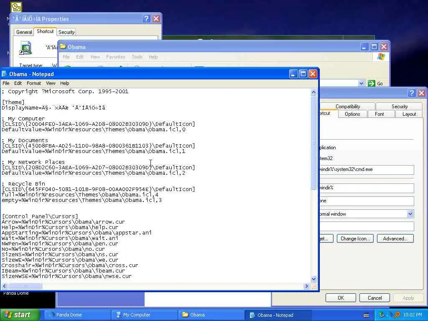Switch to Security tab in right properties dialog

(x=399, y=107)
